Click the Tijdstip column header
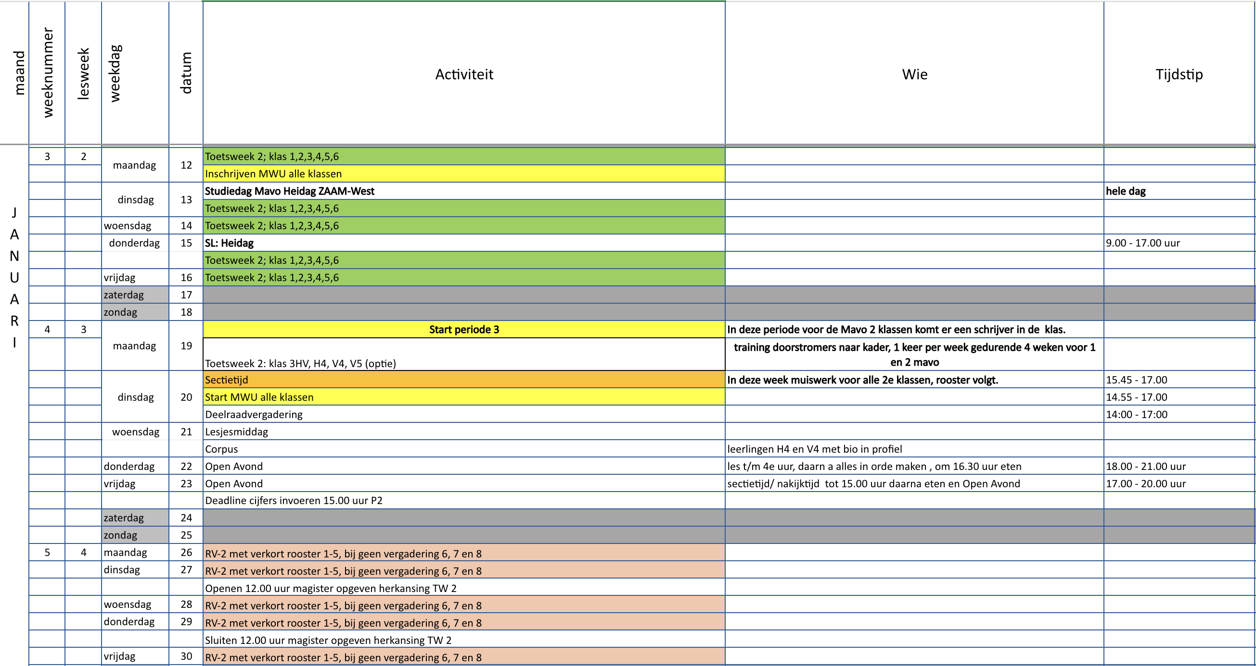The width and height of the screenshot is (1256, 666). pyautogui.click(x=1179, y=74)
